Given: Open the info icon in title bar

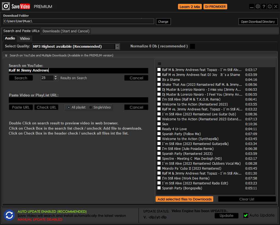Looking at the screenshot, I should point(270,7).
